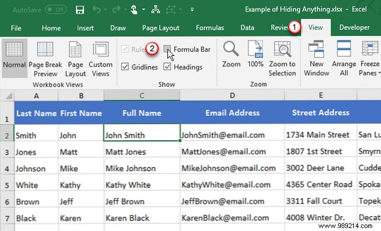The width and height of the screenshot is (381, 231).
Task: Open the Page Layout tab
Action: pyautogui.click(x=161, y=28)
